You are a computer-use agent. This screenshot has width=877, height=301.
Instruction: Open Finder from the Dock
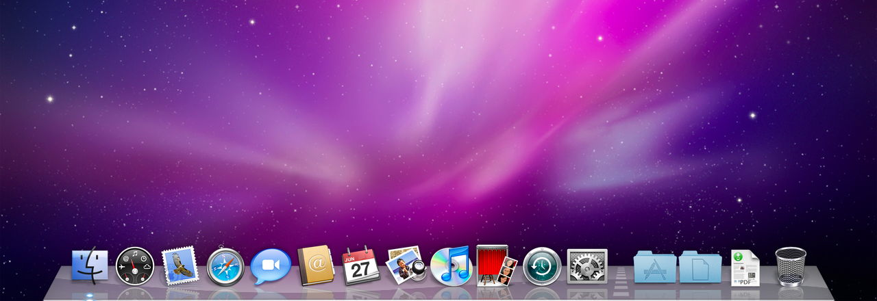point(90,266)
